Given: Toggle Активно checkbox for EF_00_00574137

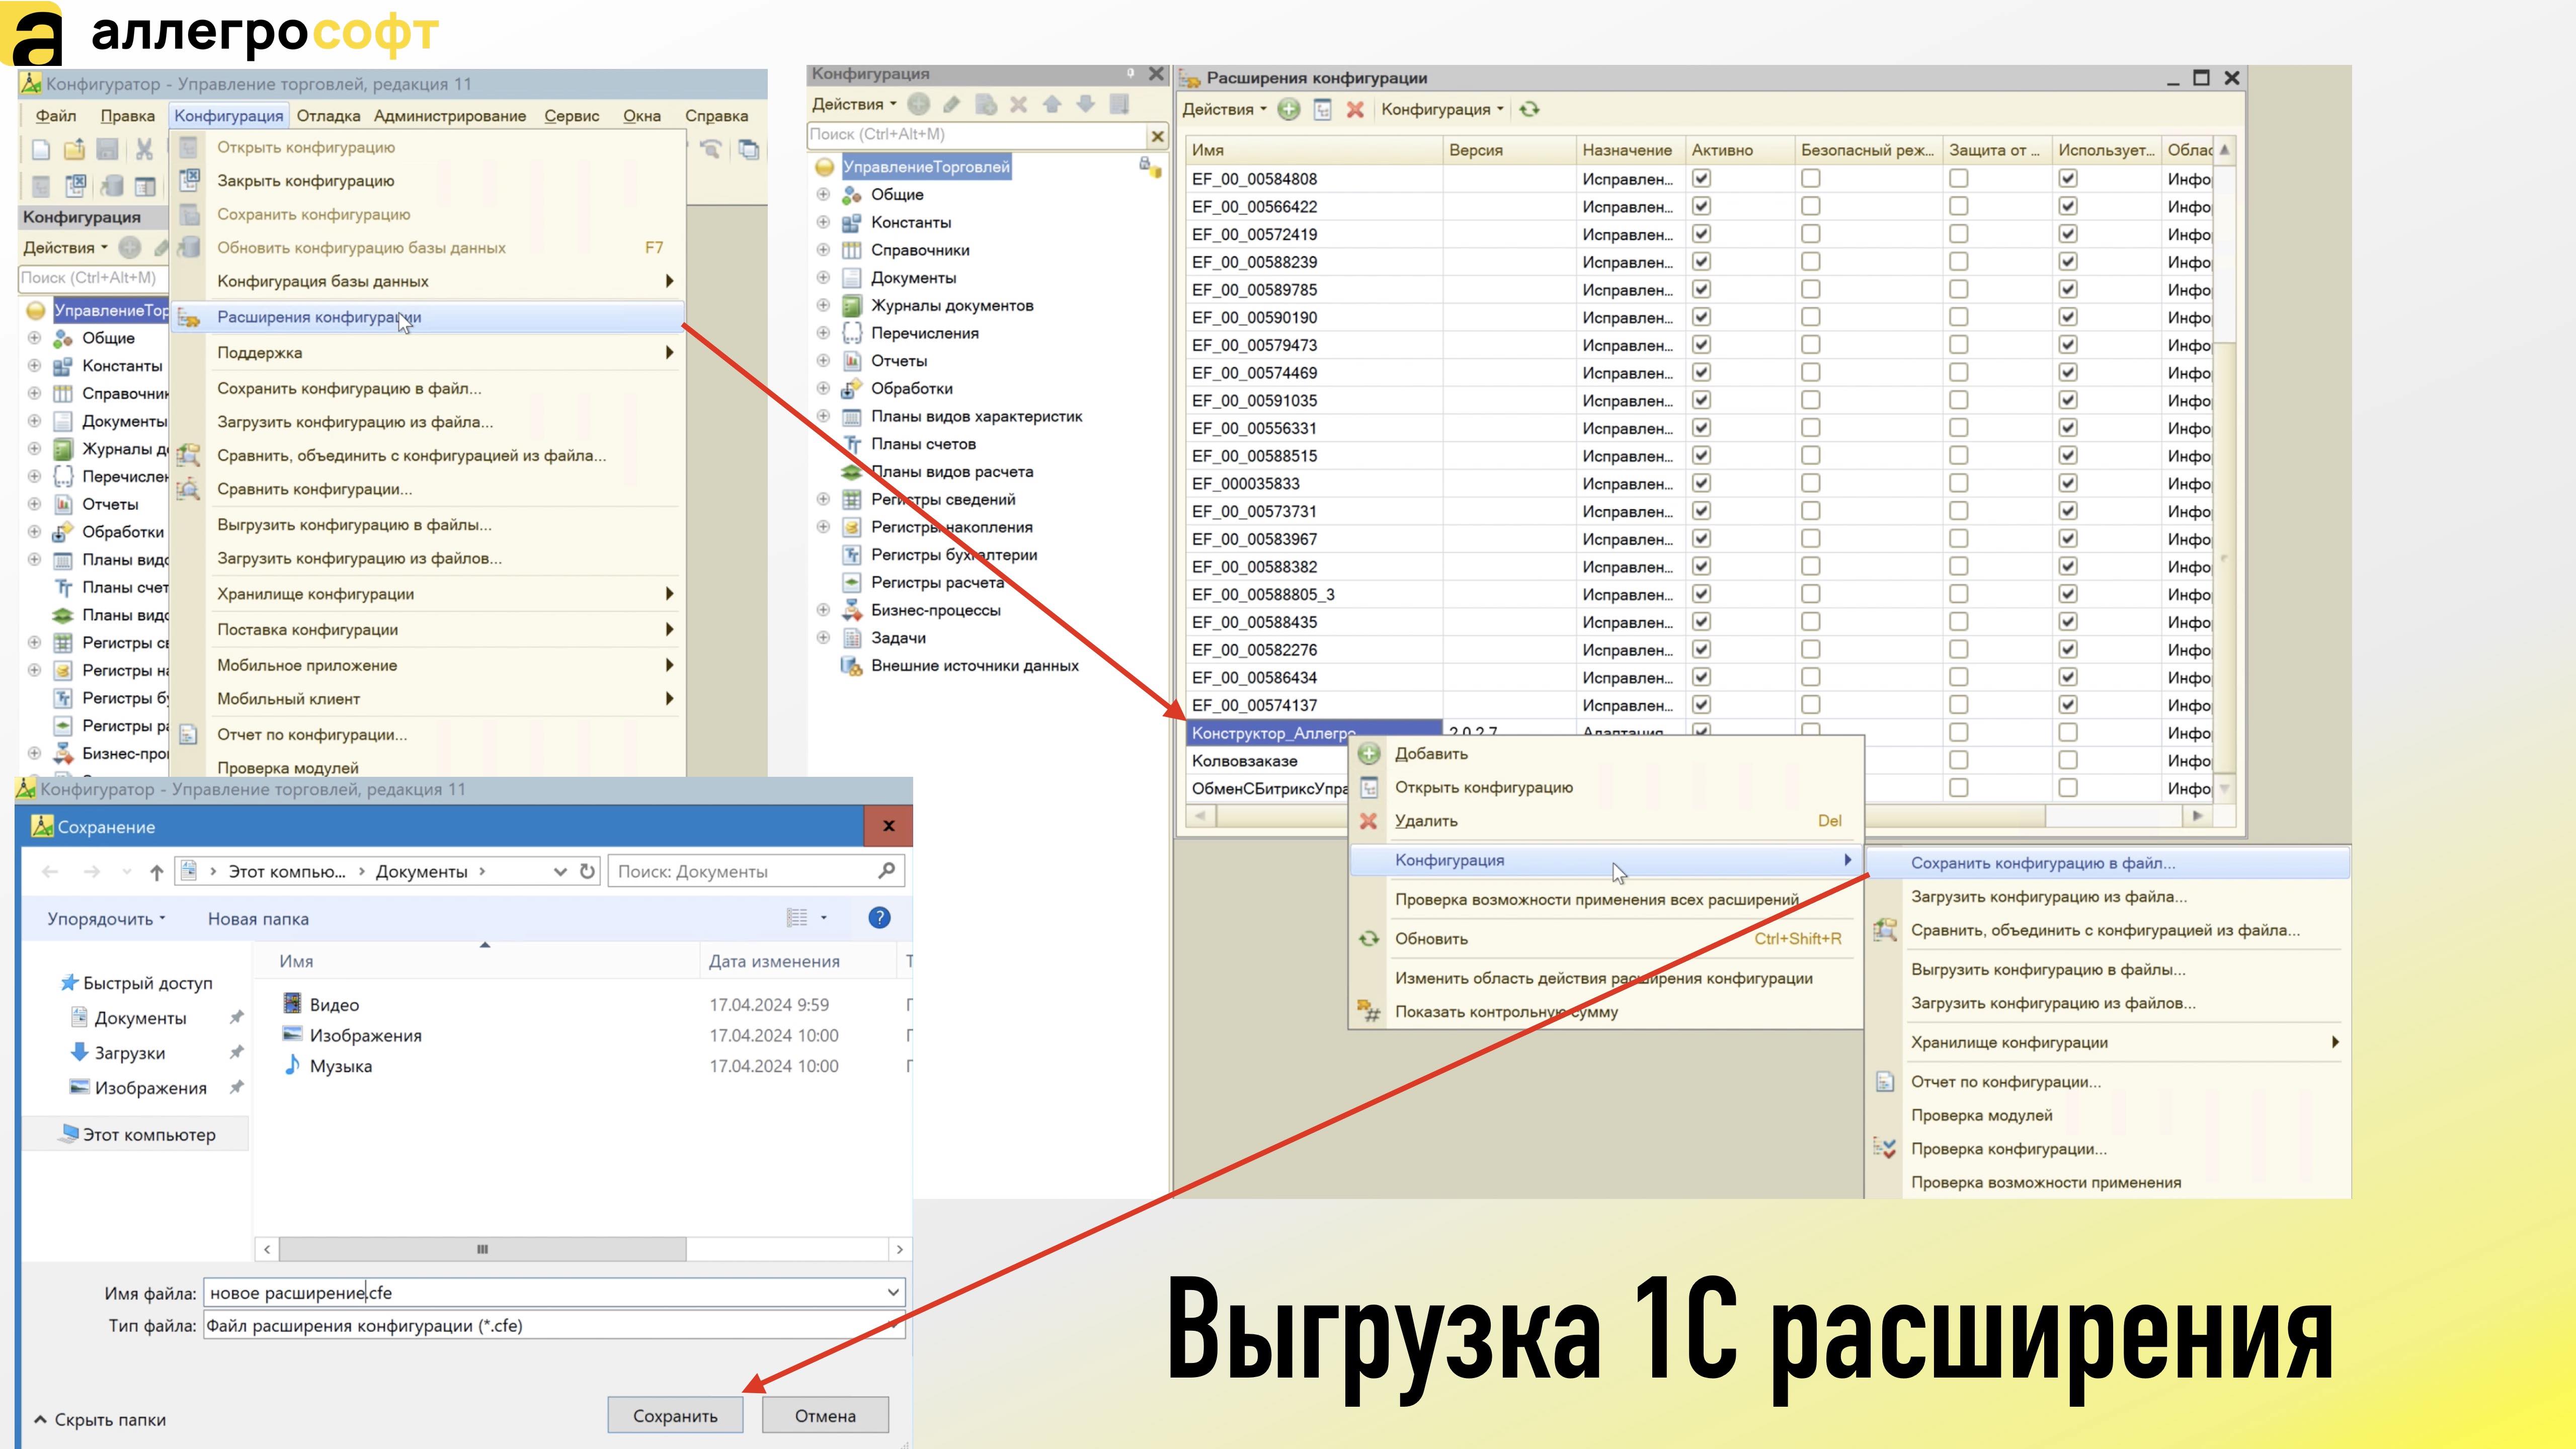Looking at the screenshot, I should [x=1701, y=704].
